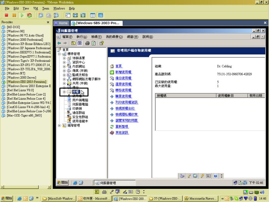Select [Mac-OSX-Tiger-x86_IMG] in Favorites
Screen dimensions: 269x202
24,115
